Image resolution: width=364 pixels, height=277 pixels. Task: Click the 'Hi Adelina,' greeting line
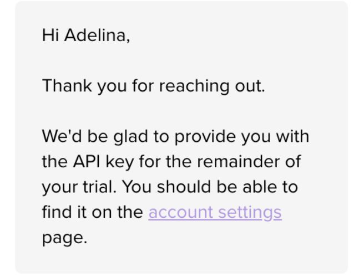click(x=86, y=35)
